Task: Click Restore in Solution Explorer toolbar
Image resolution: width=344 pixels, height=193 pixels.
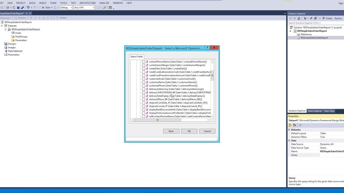Action: pyautogui.click(x=338, y=18)
